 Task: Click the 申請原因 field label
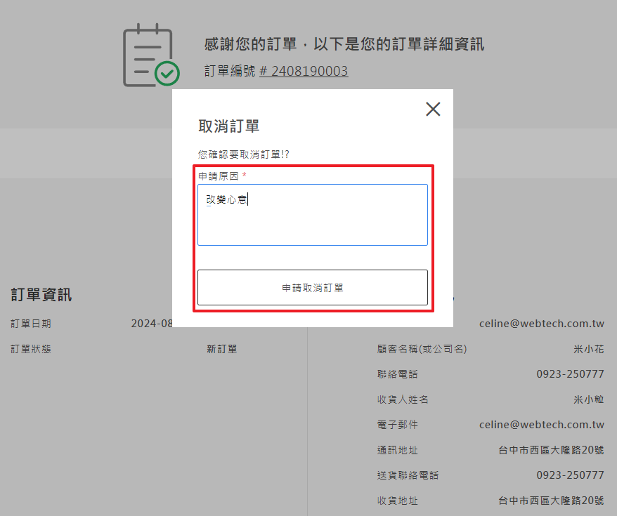pos(219,176)
